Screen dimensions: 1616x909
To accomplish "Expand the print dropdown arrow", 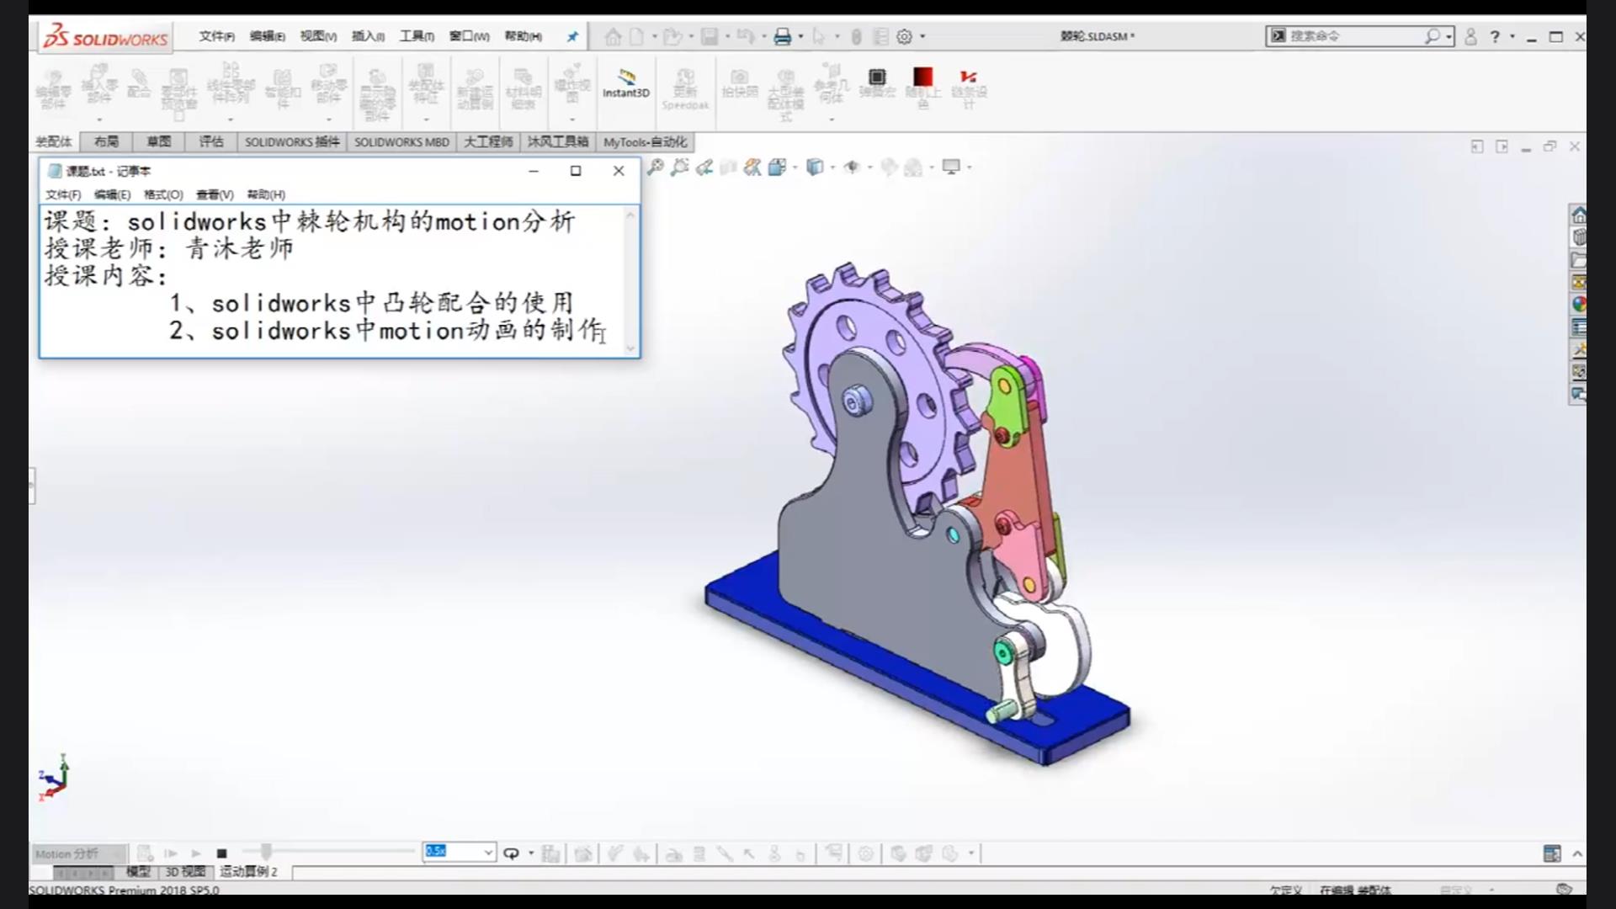I will pyautogui.click(x=800, y=36).
